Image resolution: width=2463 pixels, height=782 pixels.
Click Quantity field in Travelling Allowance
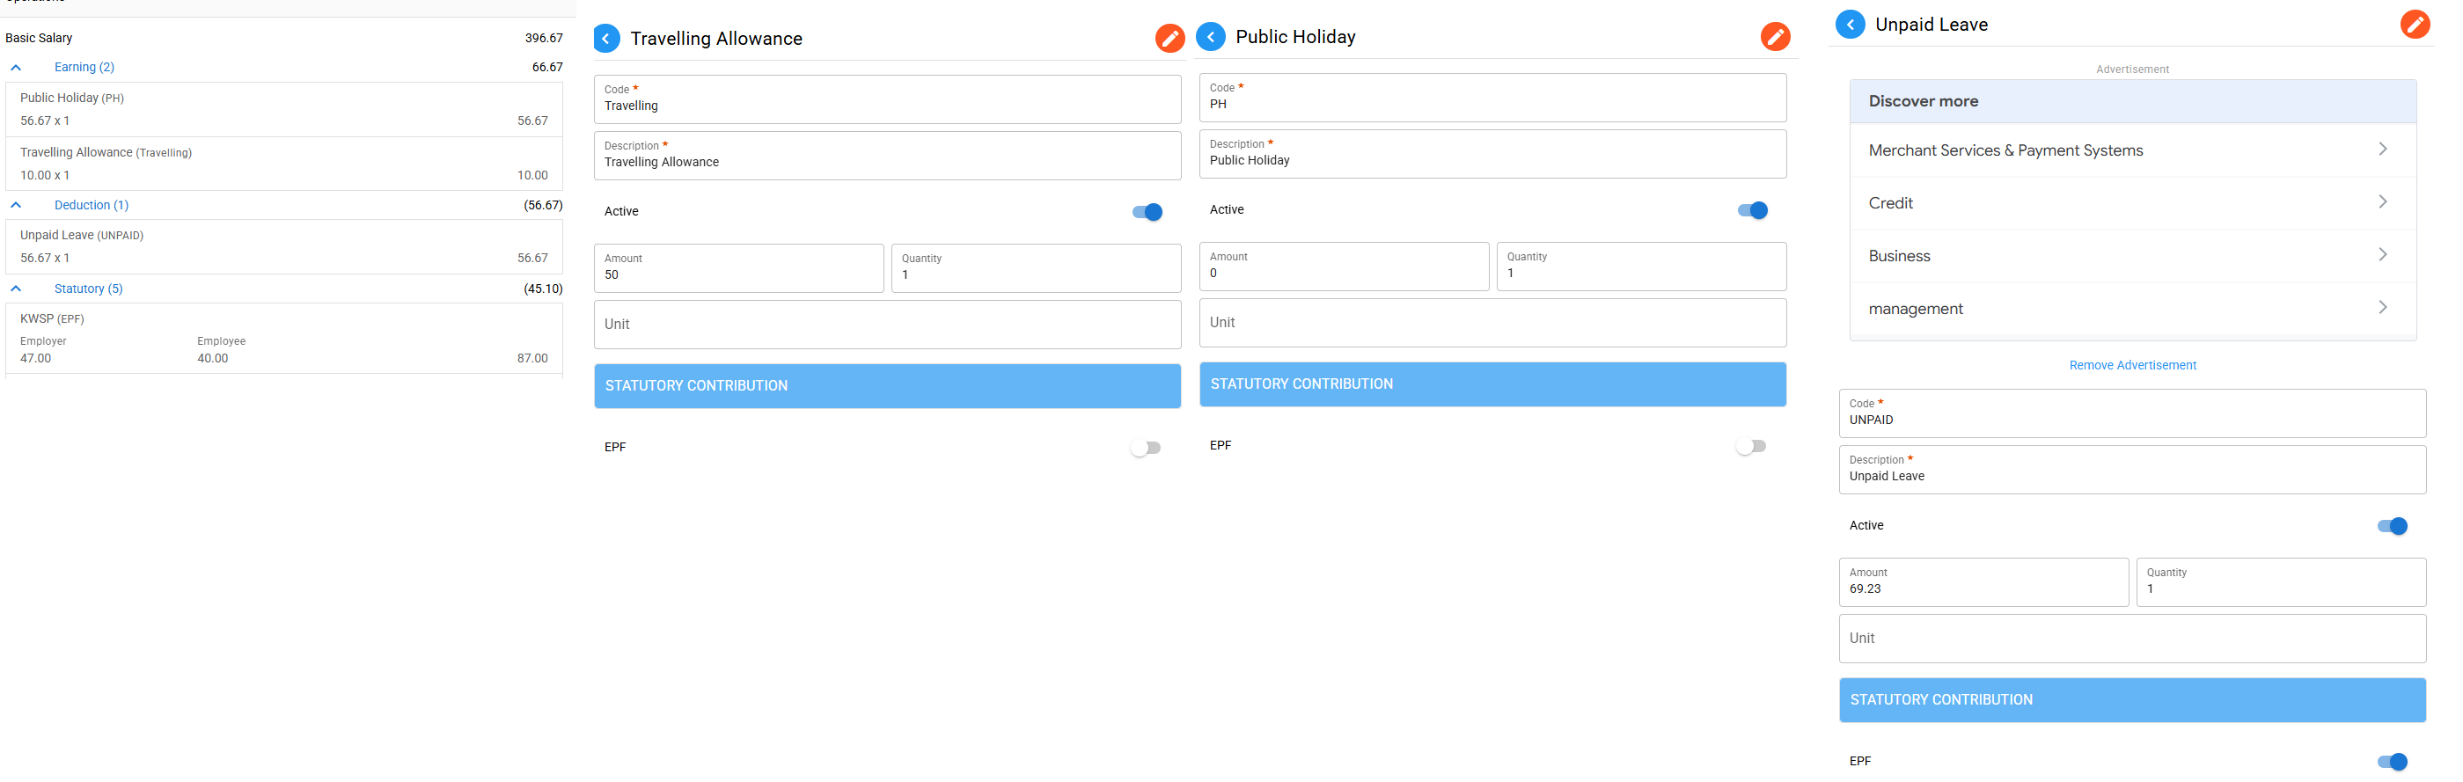(x=1037, y=267)
